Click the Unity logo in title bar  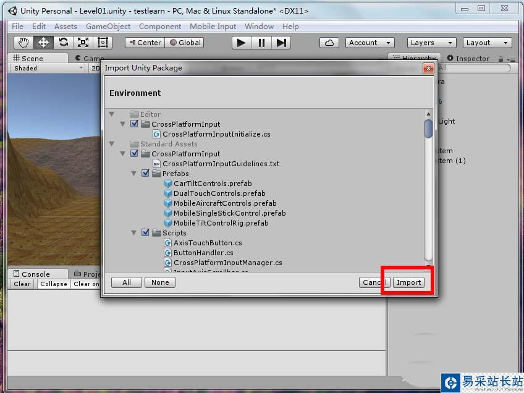click(x=12, y=11)
